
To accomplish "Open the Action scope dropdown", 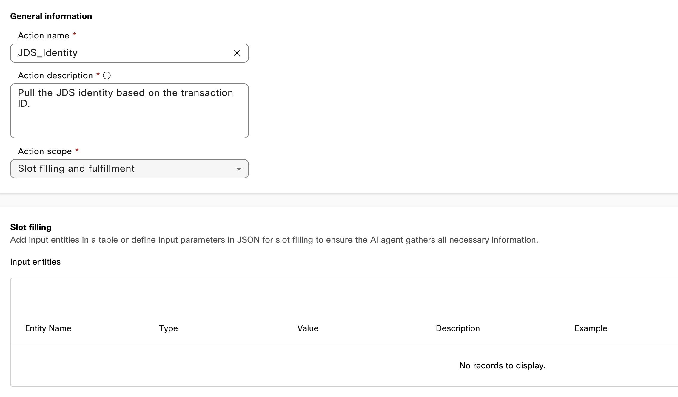I will click(x=130, y=169).
